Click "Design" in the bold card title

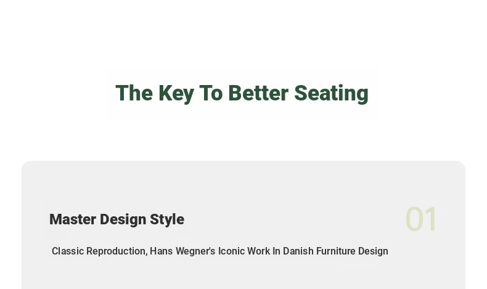coord(123,220)
